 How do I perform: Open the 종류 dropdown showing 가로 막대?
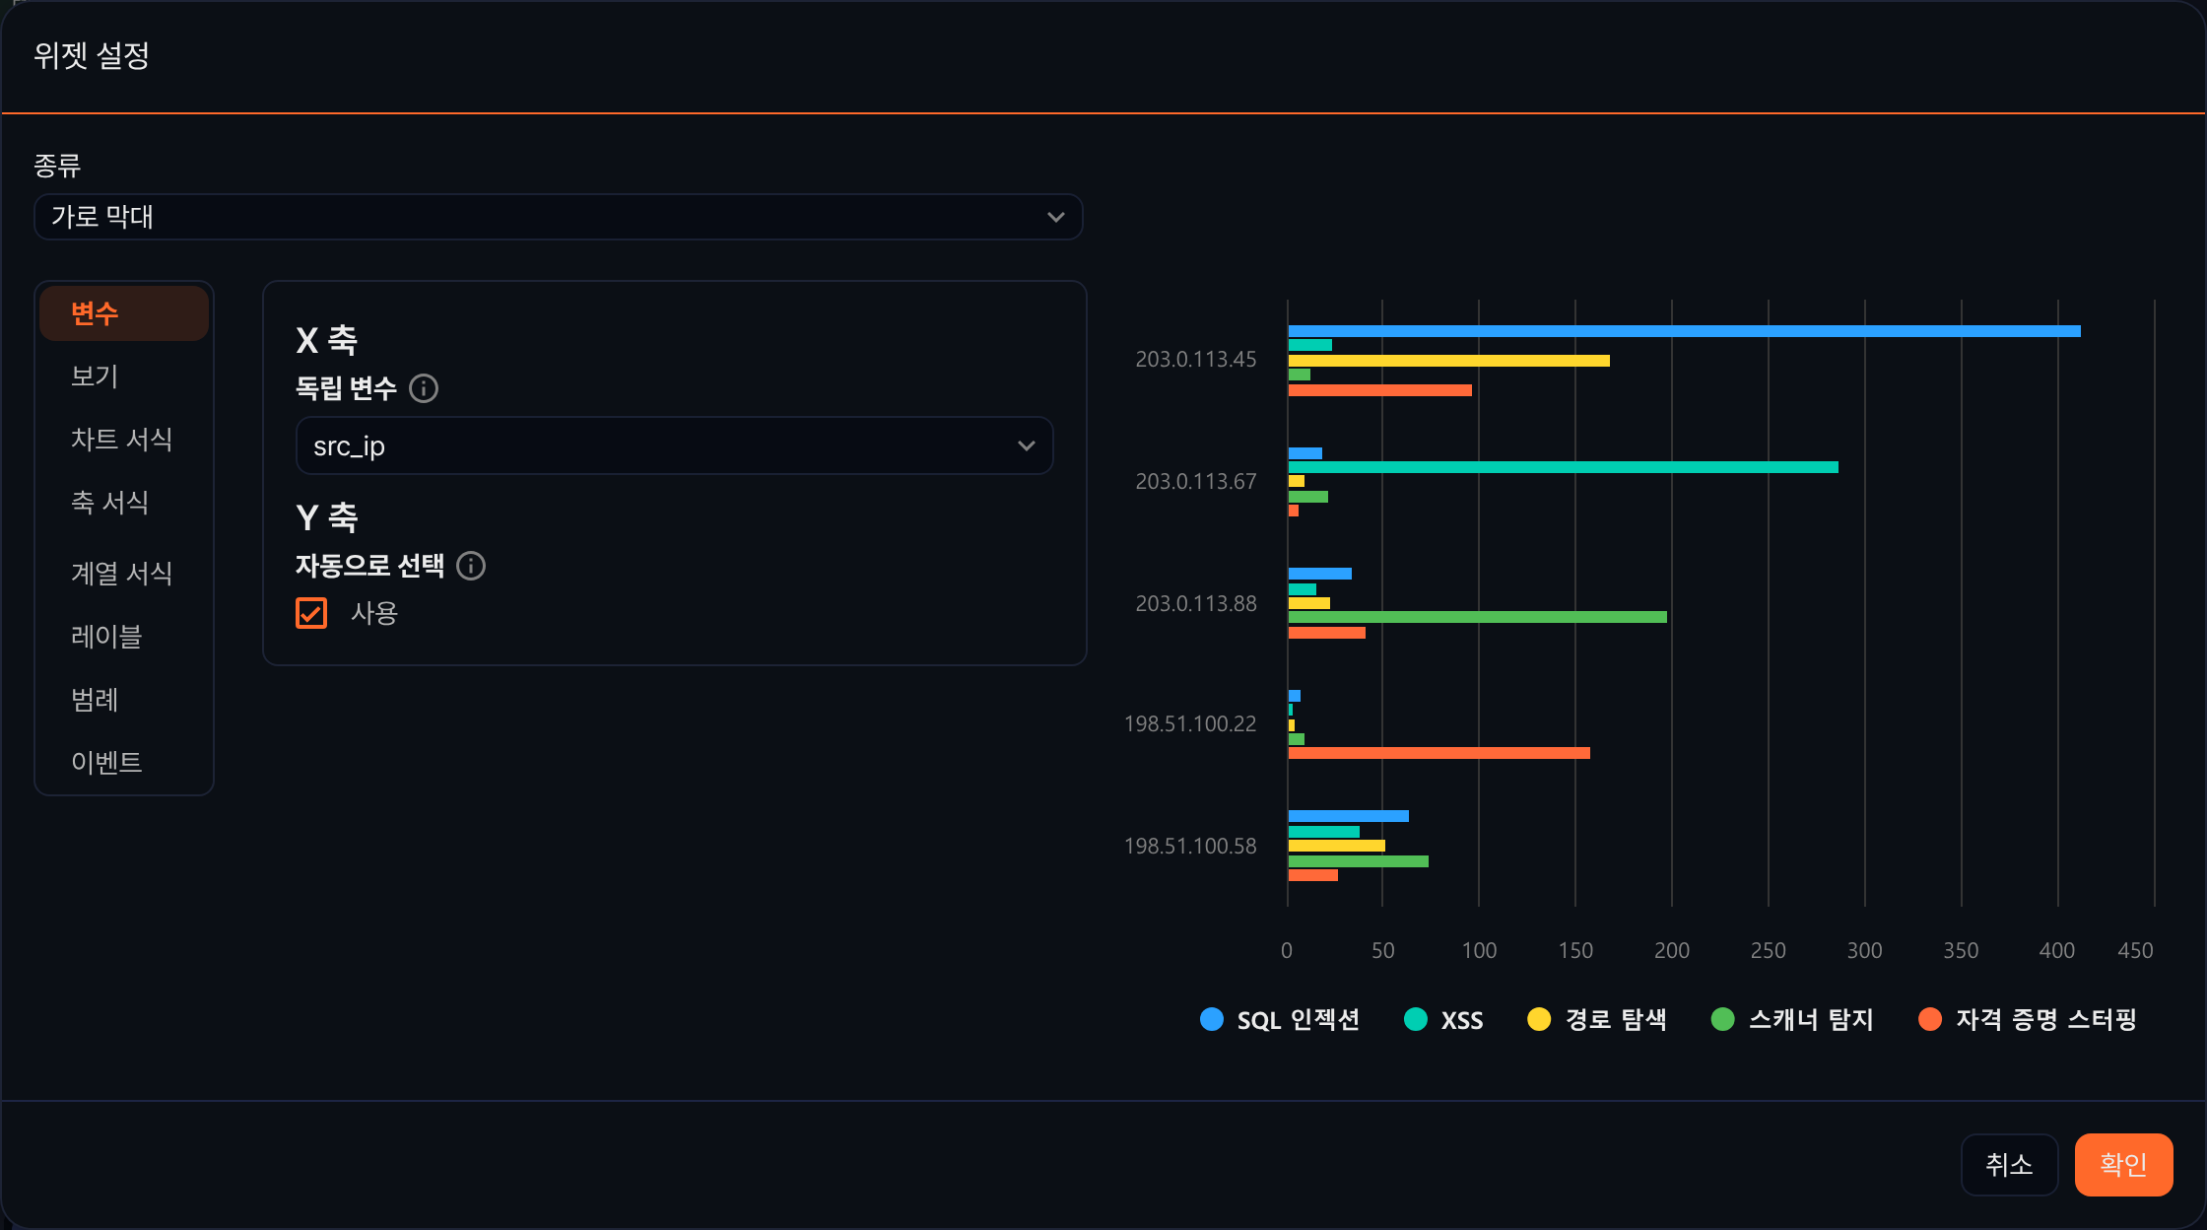[x=559, y=217]
